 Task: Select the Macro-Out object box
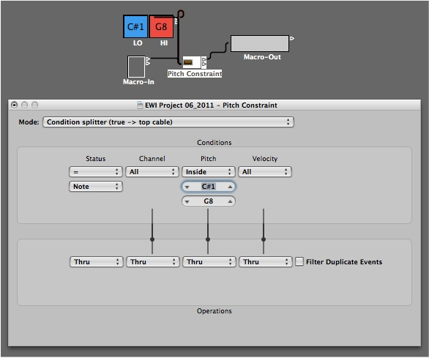(x=260, y=43)
